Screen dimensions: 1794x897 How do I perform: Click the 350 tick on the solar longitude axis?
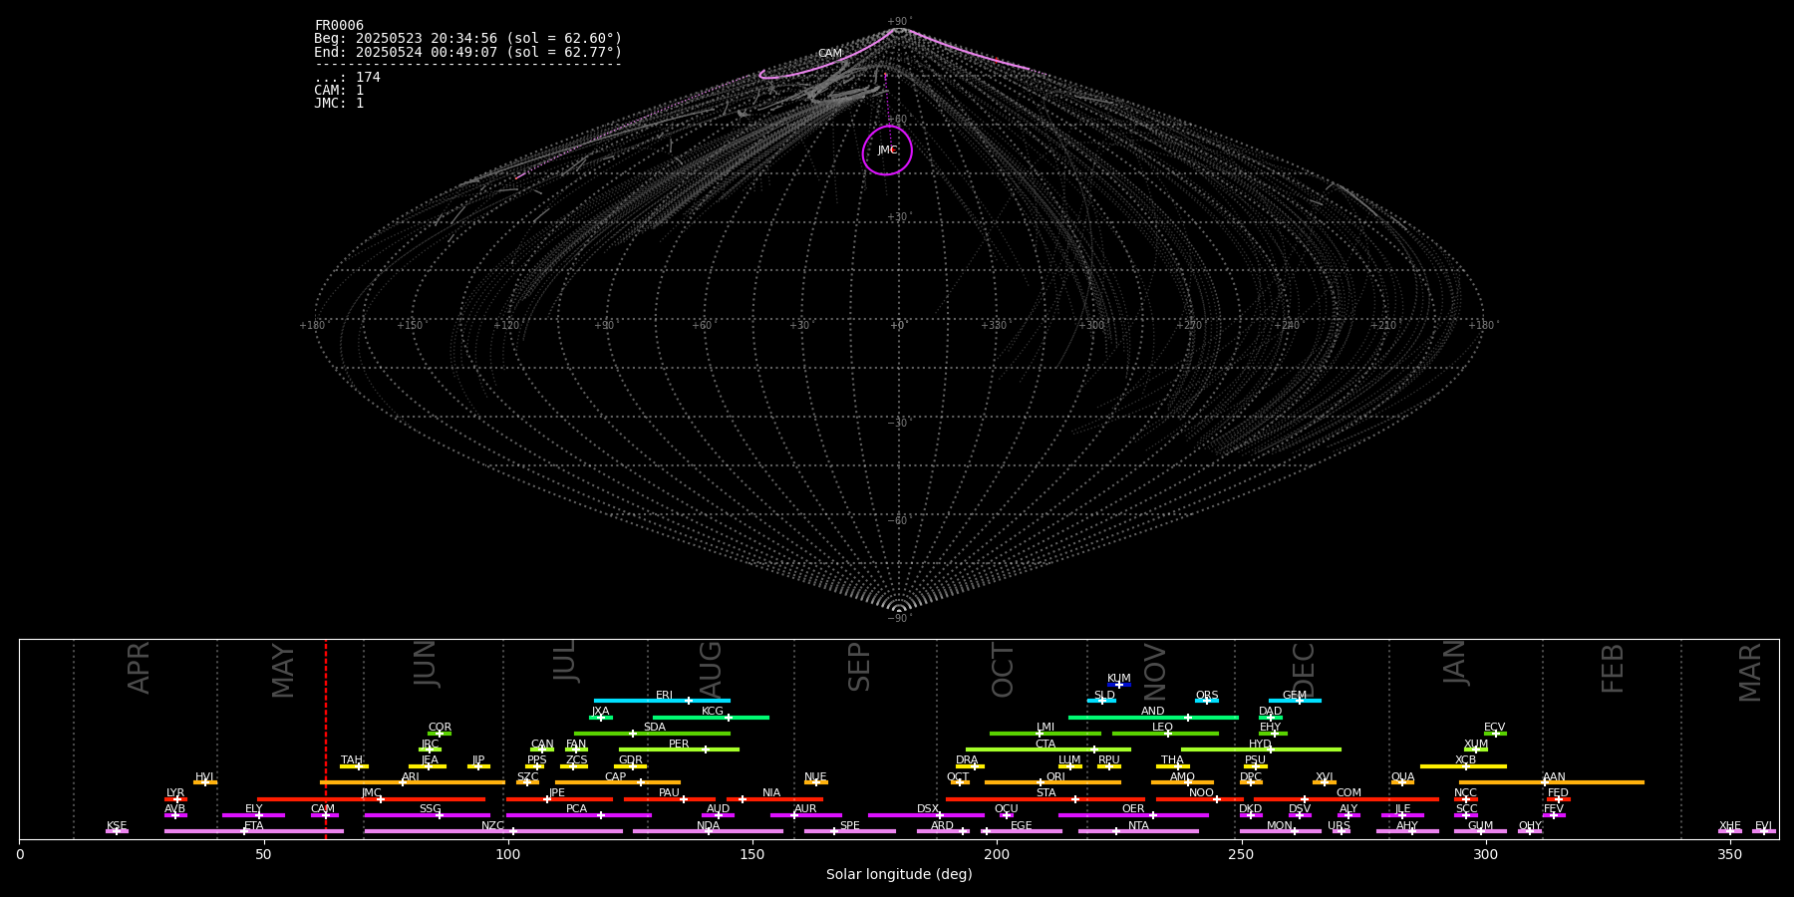coord(1729,854)
